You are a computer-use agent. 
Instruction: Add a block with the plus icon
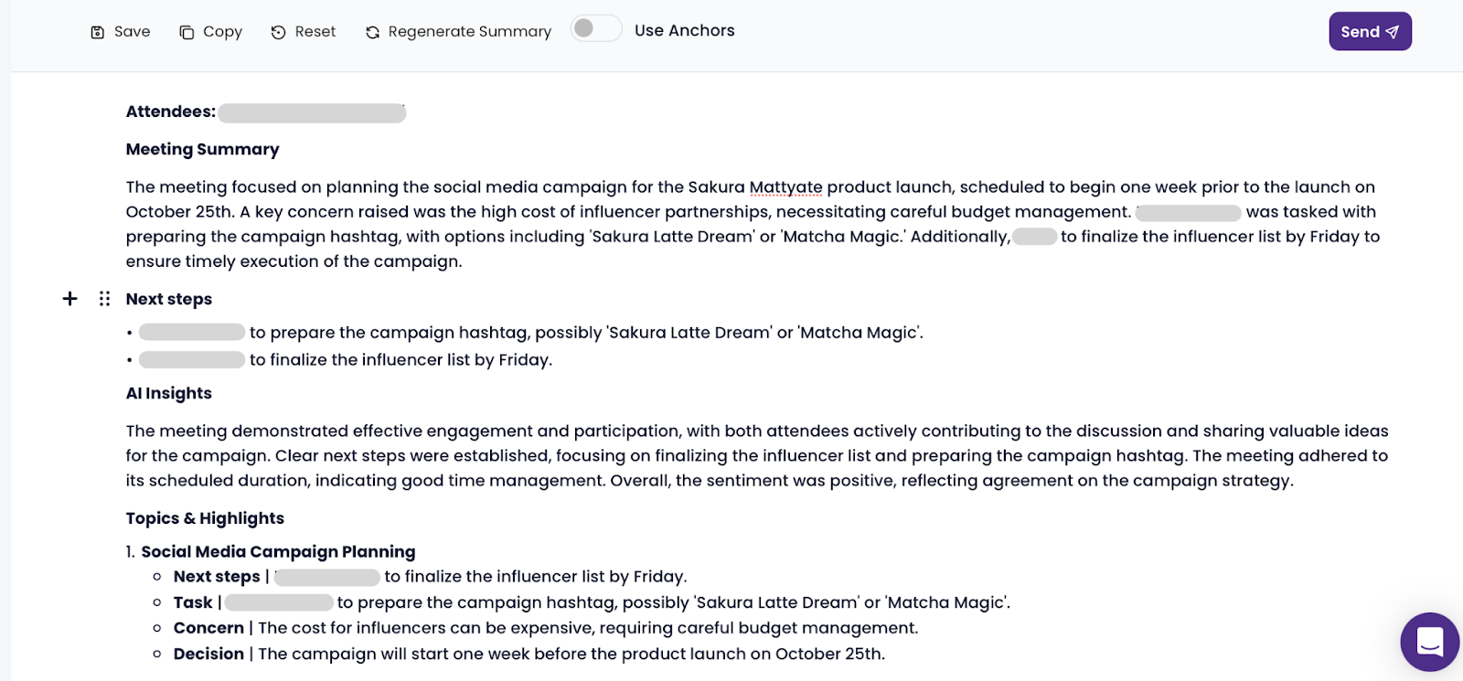click(69, 299)
